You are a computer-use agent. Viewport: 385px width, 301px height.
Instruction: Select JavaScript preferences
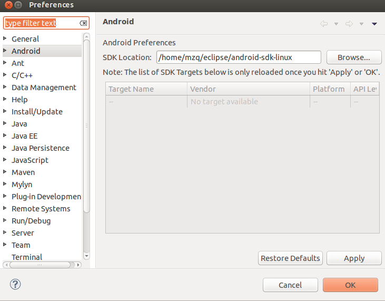(x=30, y=160)
